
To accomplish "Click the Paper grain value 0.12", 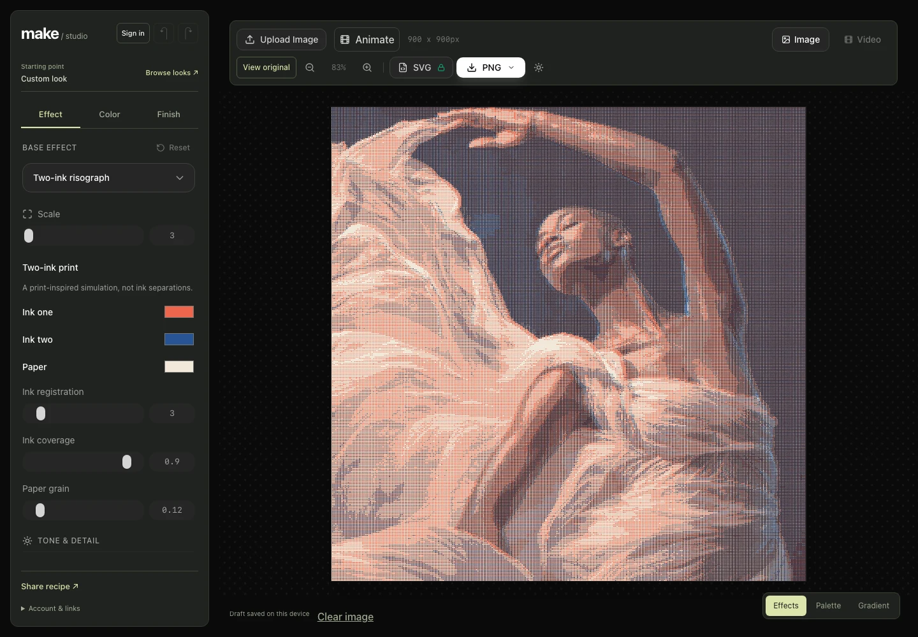I will pos(172,510).
